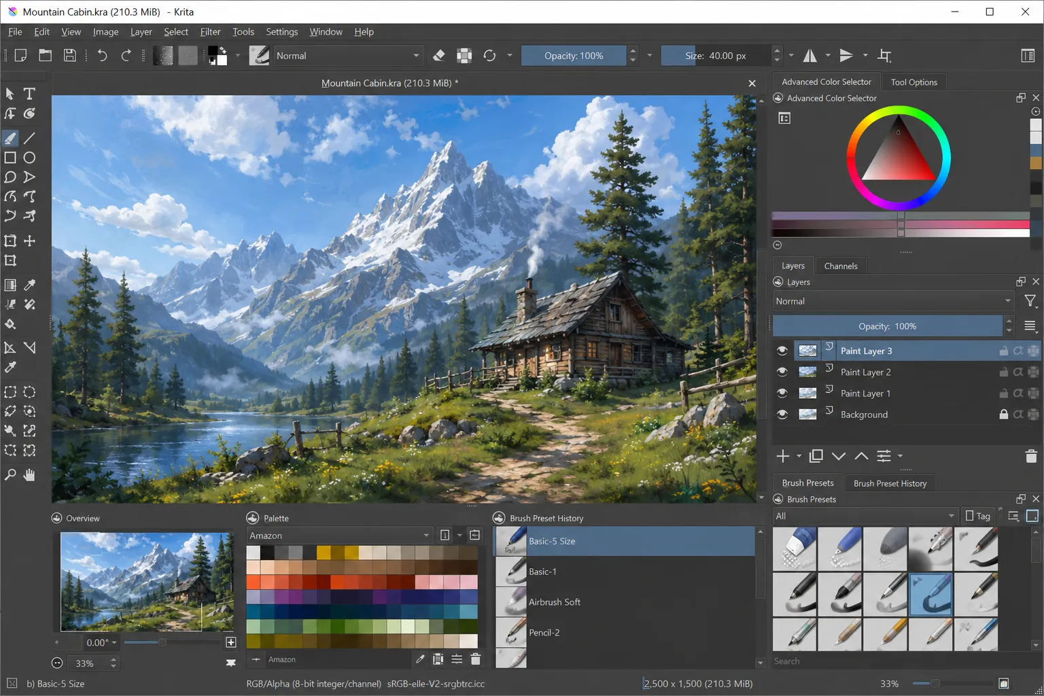Select the Text tool
This screenshot has width=1044, height=696.
(29, 94)
